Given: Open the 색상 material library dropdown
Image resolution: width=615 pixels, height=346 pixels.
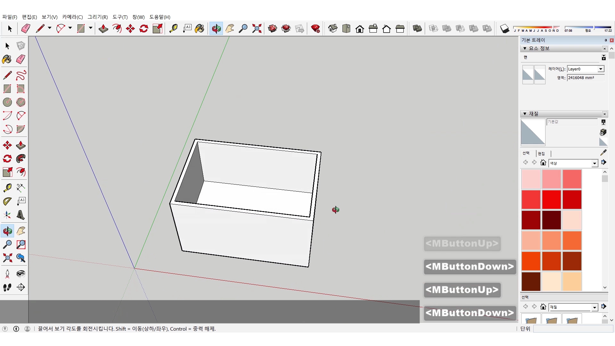Looking at the screenshot, I should 594,163.
